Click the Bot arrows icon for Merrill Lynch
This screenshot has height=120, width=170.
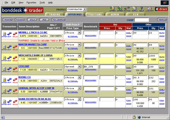10,35
